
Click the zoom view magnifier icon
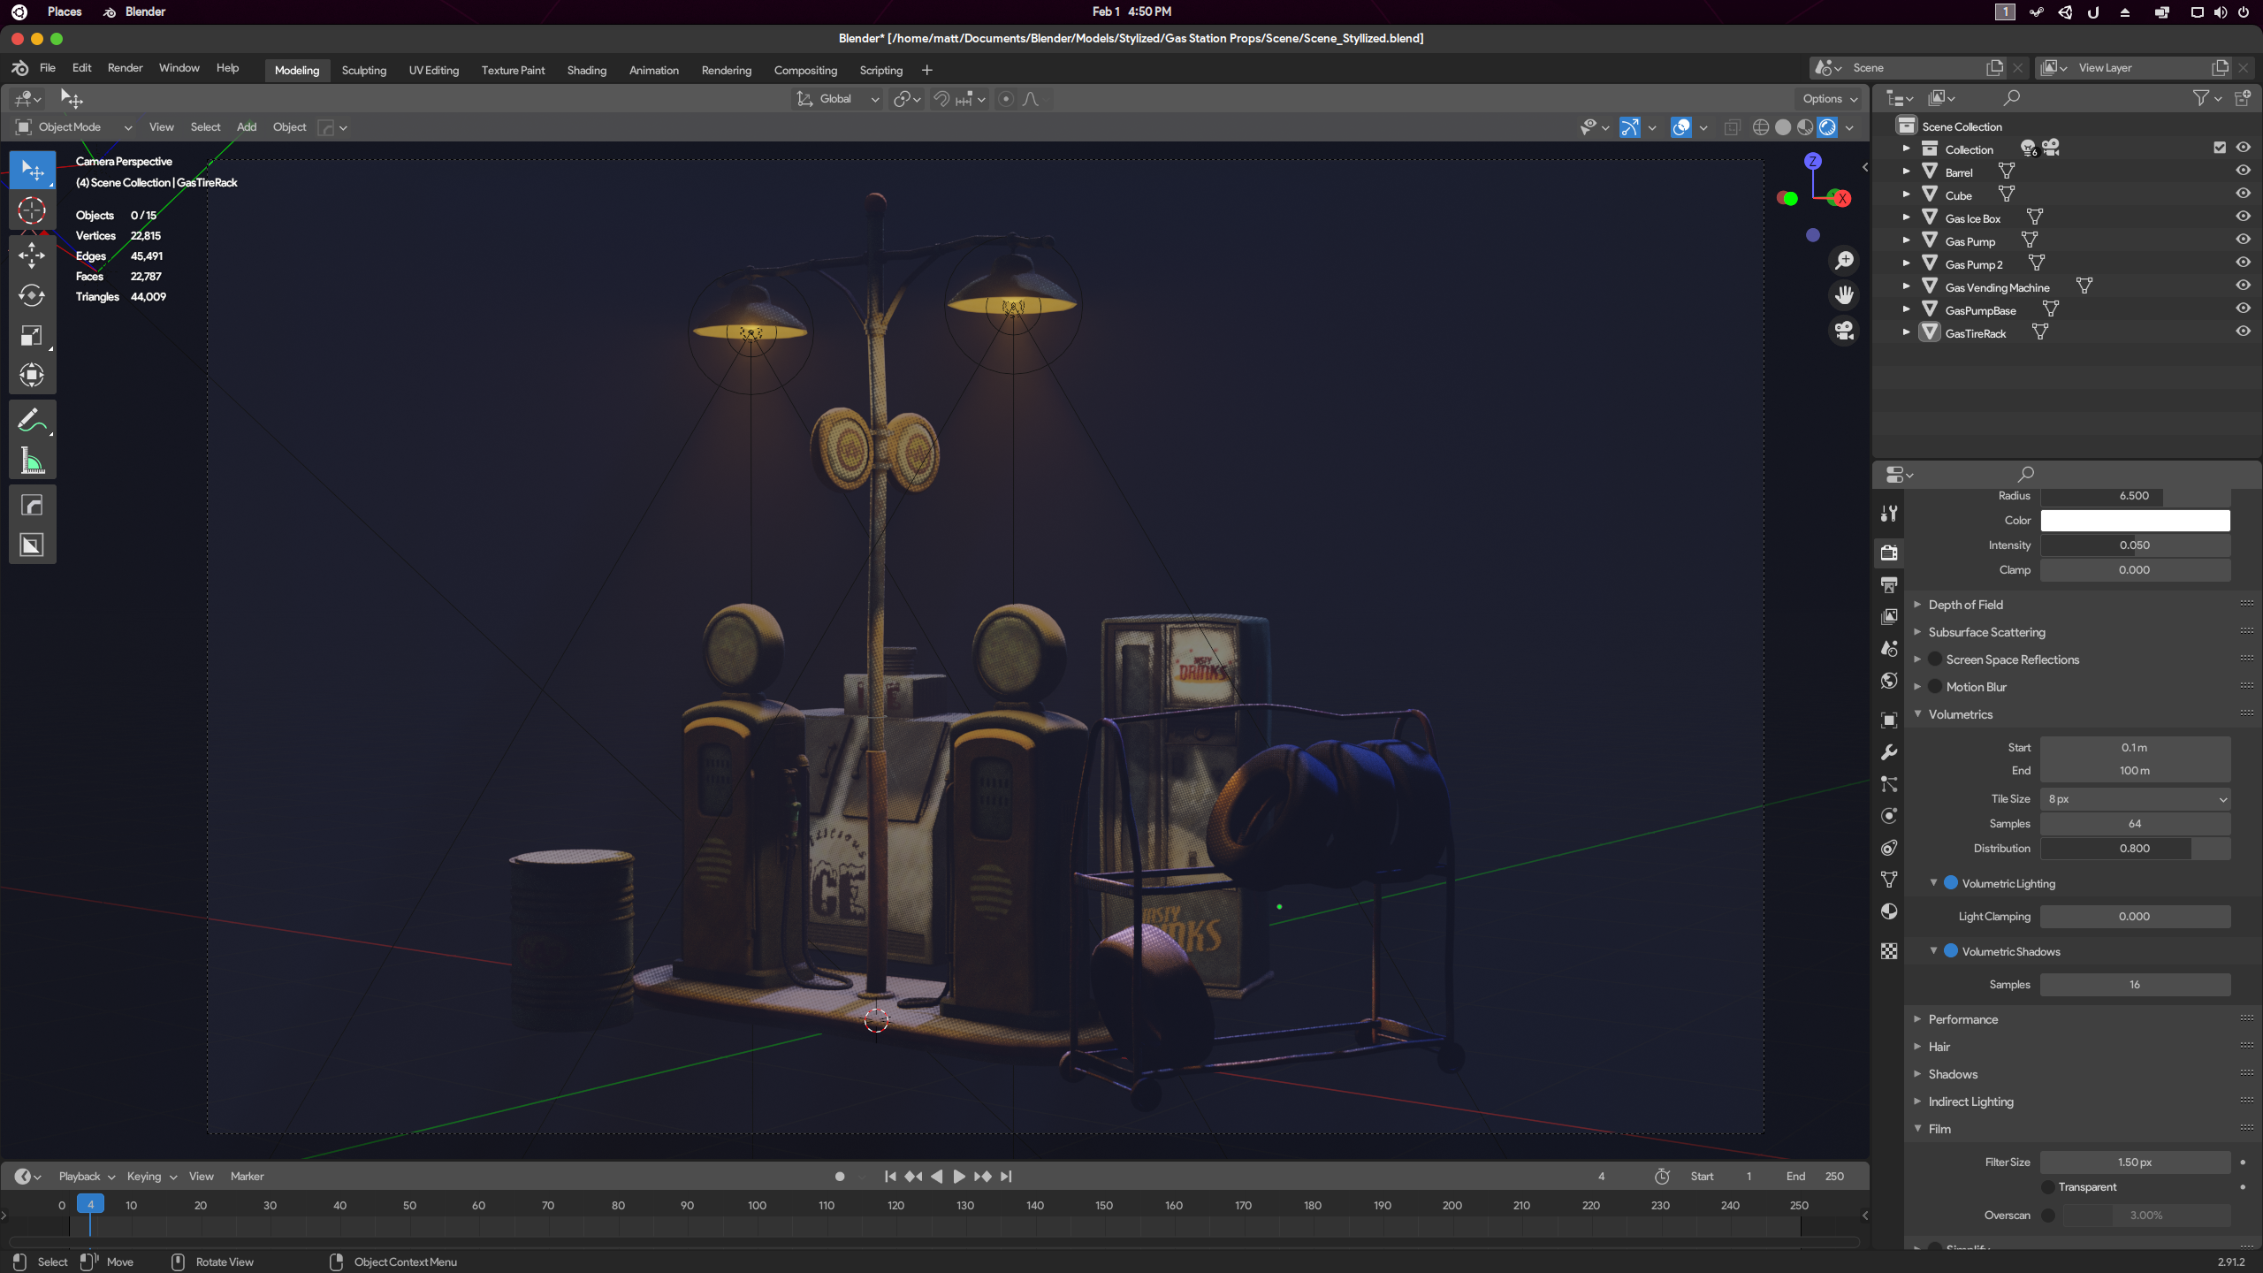(x=1844, y=260)
